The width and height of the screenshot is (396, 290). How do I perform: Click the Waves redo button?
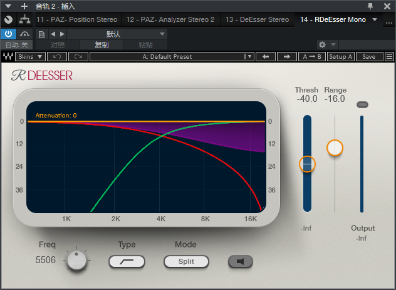pos(78,56)
